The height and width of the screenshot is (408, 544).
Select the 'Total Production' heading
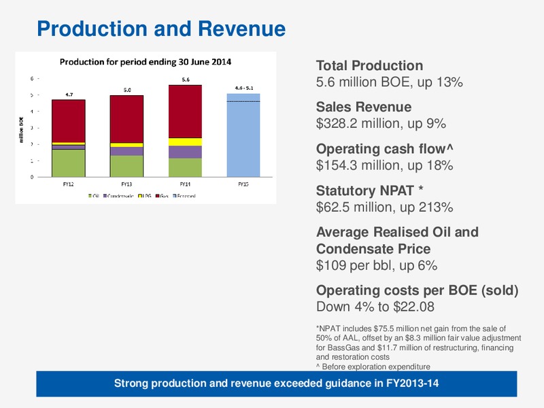tap(369, 65)
